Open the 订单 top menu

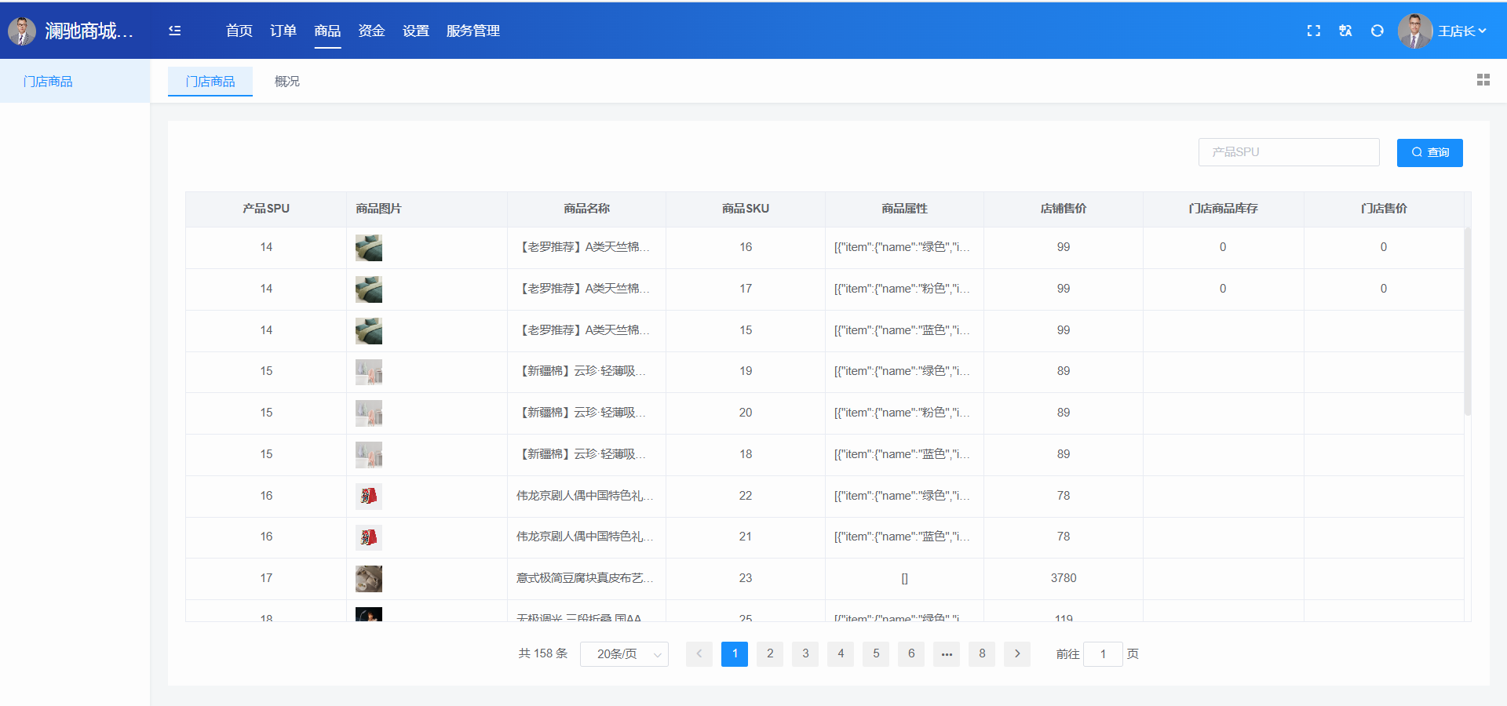tap(283, 31)
